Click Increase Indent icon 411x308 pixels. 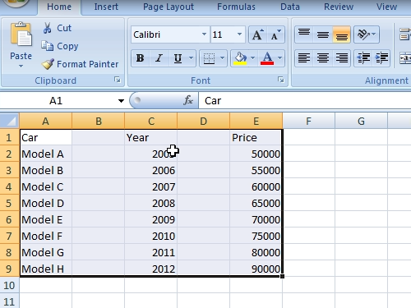coord(381,58)
